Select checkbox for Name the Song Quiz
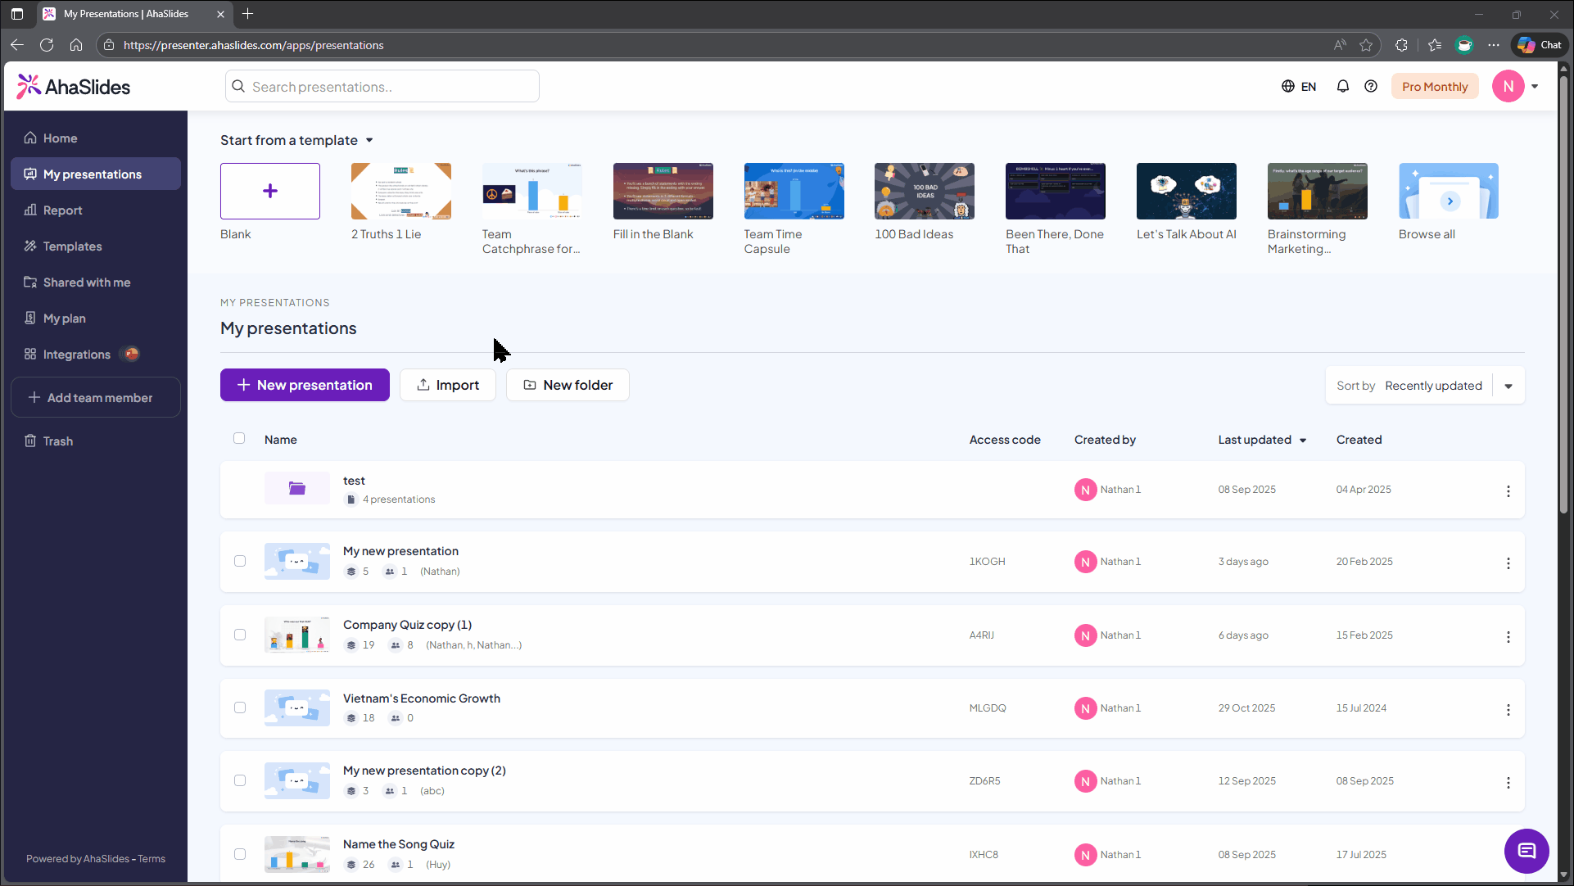The width and height of the screenshot is (1574, 886). [x=240, y=855]
